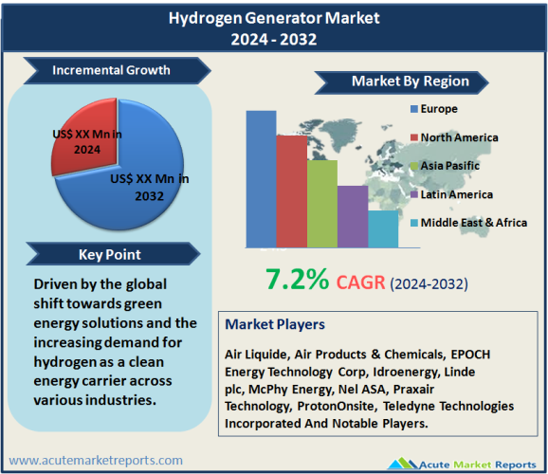
Task: Click the Incremental Growth banner
Action: tap(117, 70)
